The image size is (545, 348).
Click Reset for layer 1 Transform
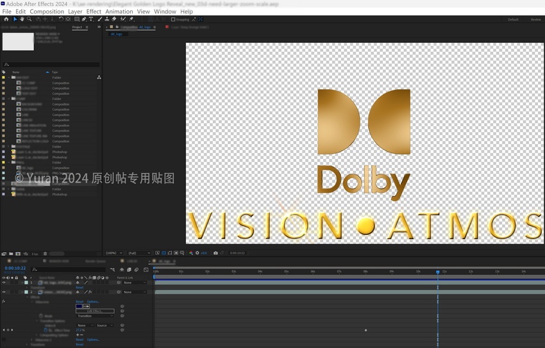point(80,288)
